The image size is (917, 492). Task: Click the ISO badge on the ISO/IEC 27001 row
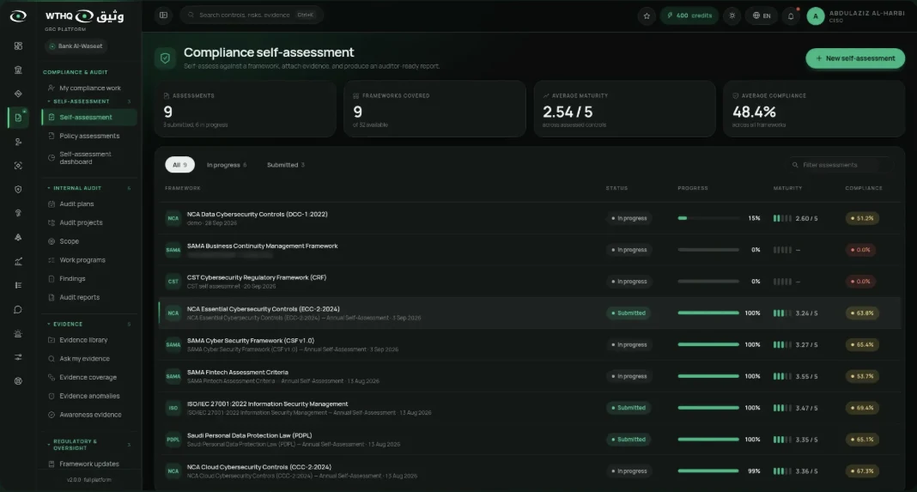pos(173,408)
